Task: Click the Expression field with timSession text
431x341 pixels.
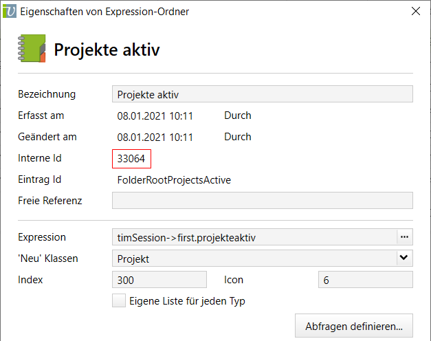Action: click(253, 237)
